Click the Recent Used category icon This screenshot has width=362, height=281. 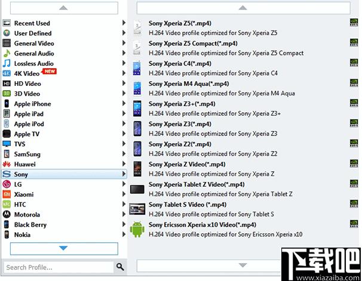[x=7, y=23]
